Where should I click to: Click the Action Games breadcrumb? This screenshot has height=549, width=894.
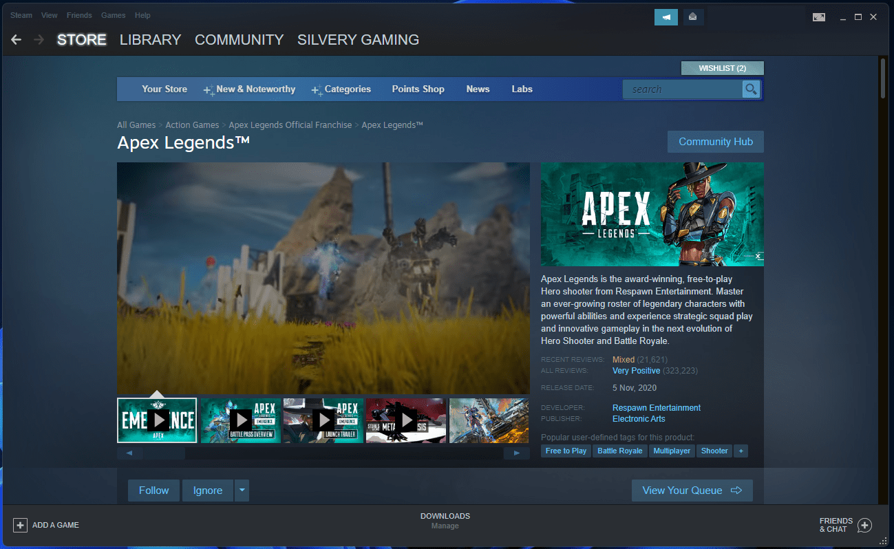click(x=192, y=125)
